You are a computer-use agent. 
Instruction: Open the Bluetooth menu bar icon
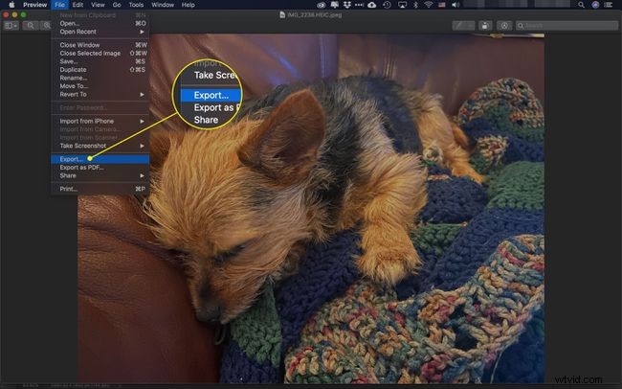pyautogui.click(x=415, y=5)
